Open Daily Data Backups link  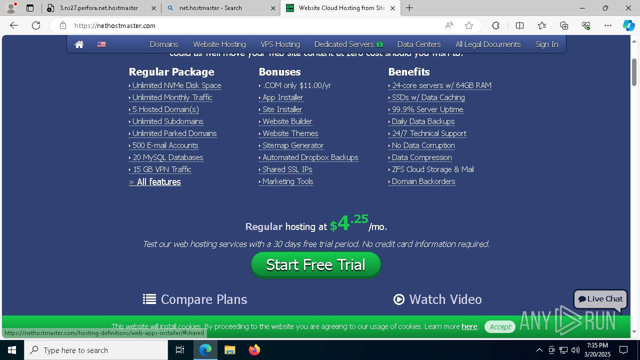423,121
